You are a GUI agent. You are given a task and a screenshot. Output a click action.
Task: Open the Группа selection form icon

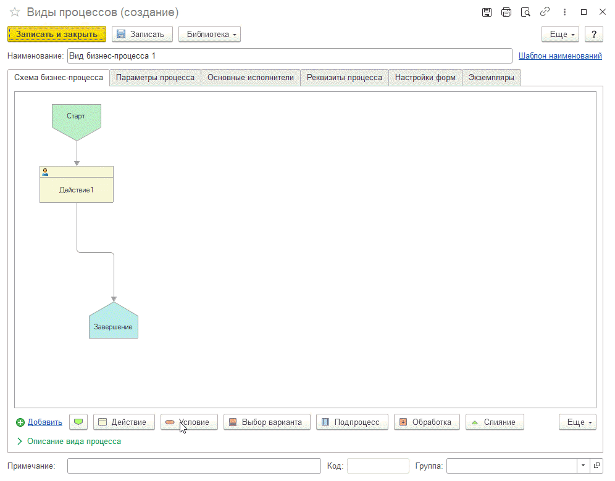(596, 466)
